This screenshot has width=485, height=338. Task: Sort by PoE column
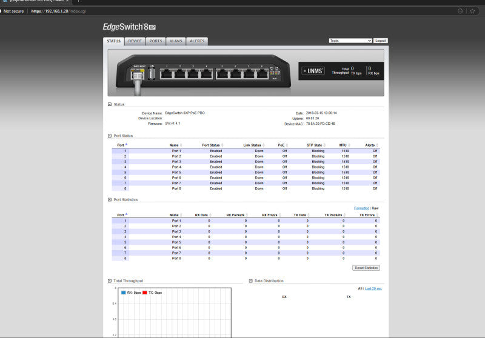(283, 145)
